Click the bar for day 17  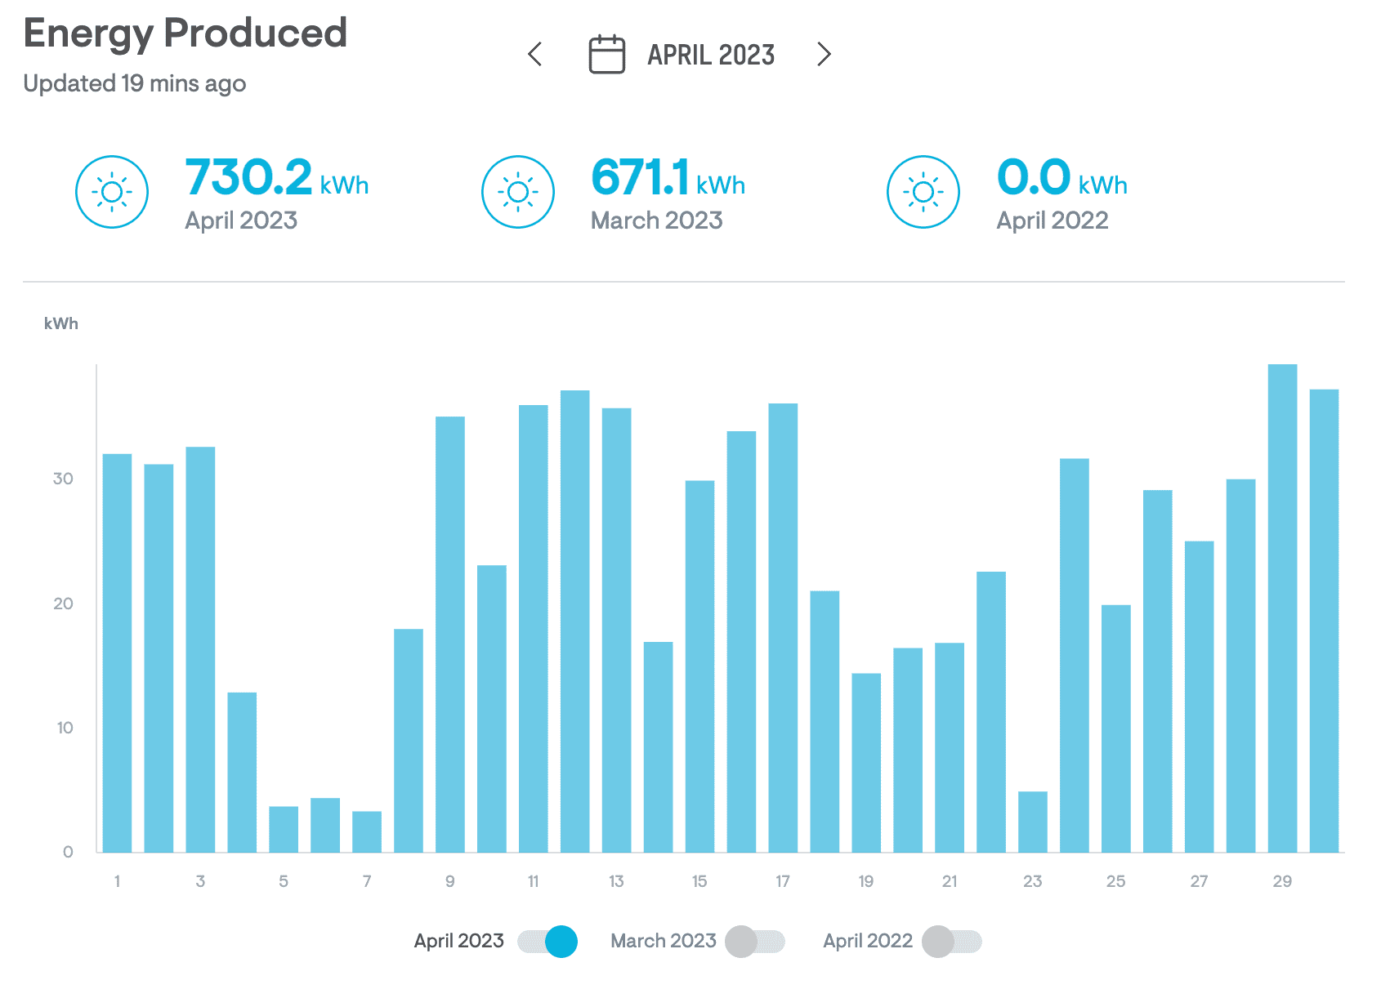tap(783, 628)
